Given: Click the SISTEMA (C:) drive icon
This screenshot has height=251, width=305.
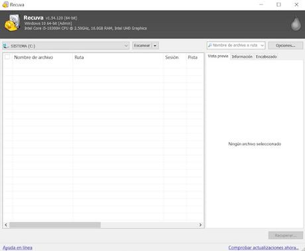Looking at the screenshot, I should 6,46.
